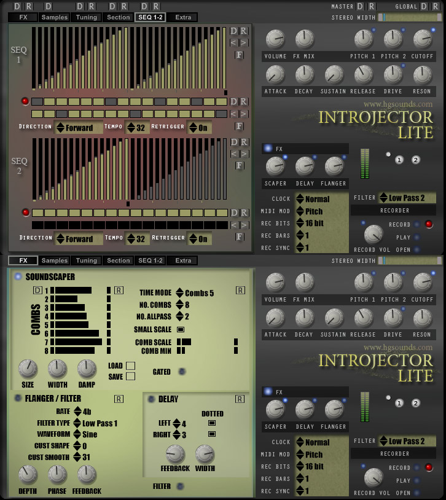Click the SEQ 1 F button

pyautogui.click(x=239, y=55)
